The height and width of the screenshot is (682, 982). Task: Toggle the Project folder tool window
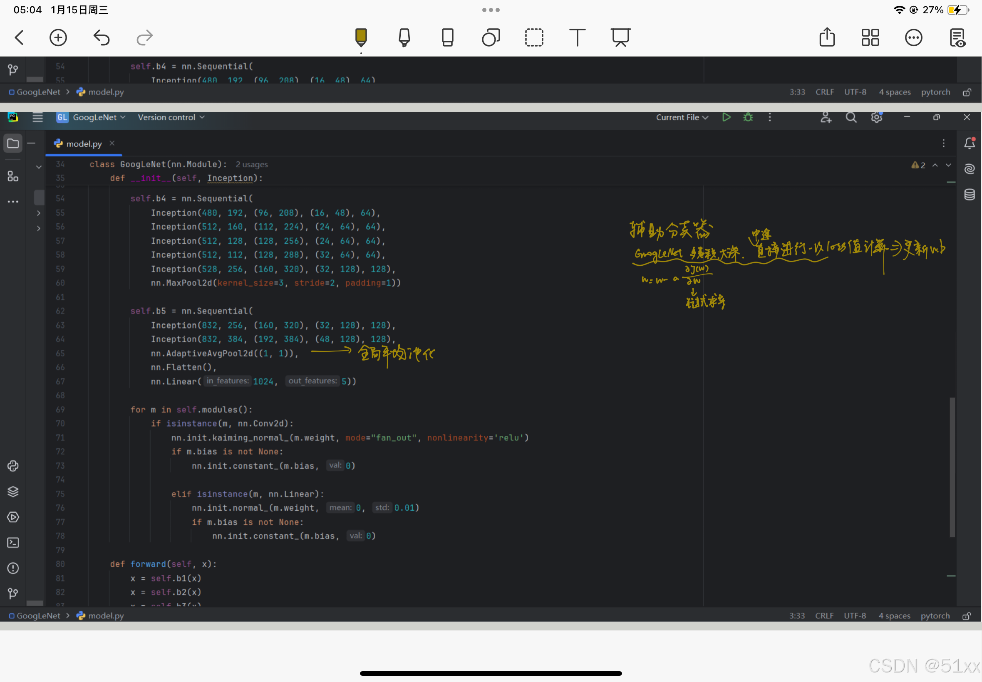pos(13,143)
